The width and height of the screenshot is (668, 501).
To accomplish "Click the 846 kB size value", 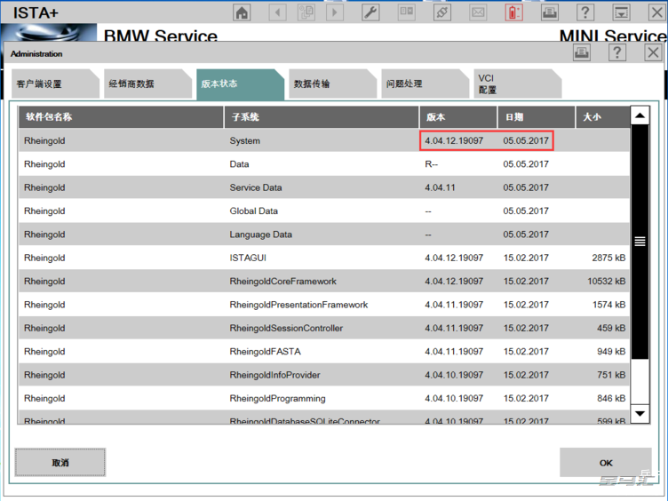I will (x=611, y=398).
